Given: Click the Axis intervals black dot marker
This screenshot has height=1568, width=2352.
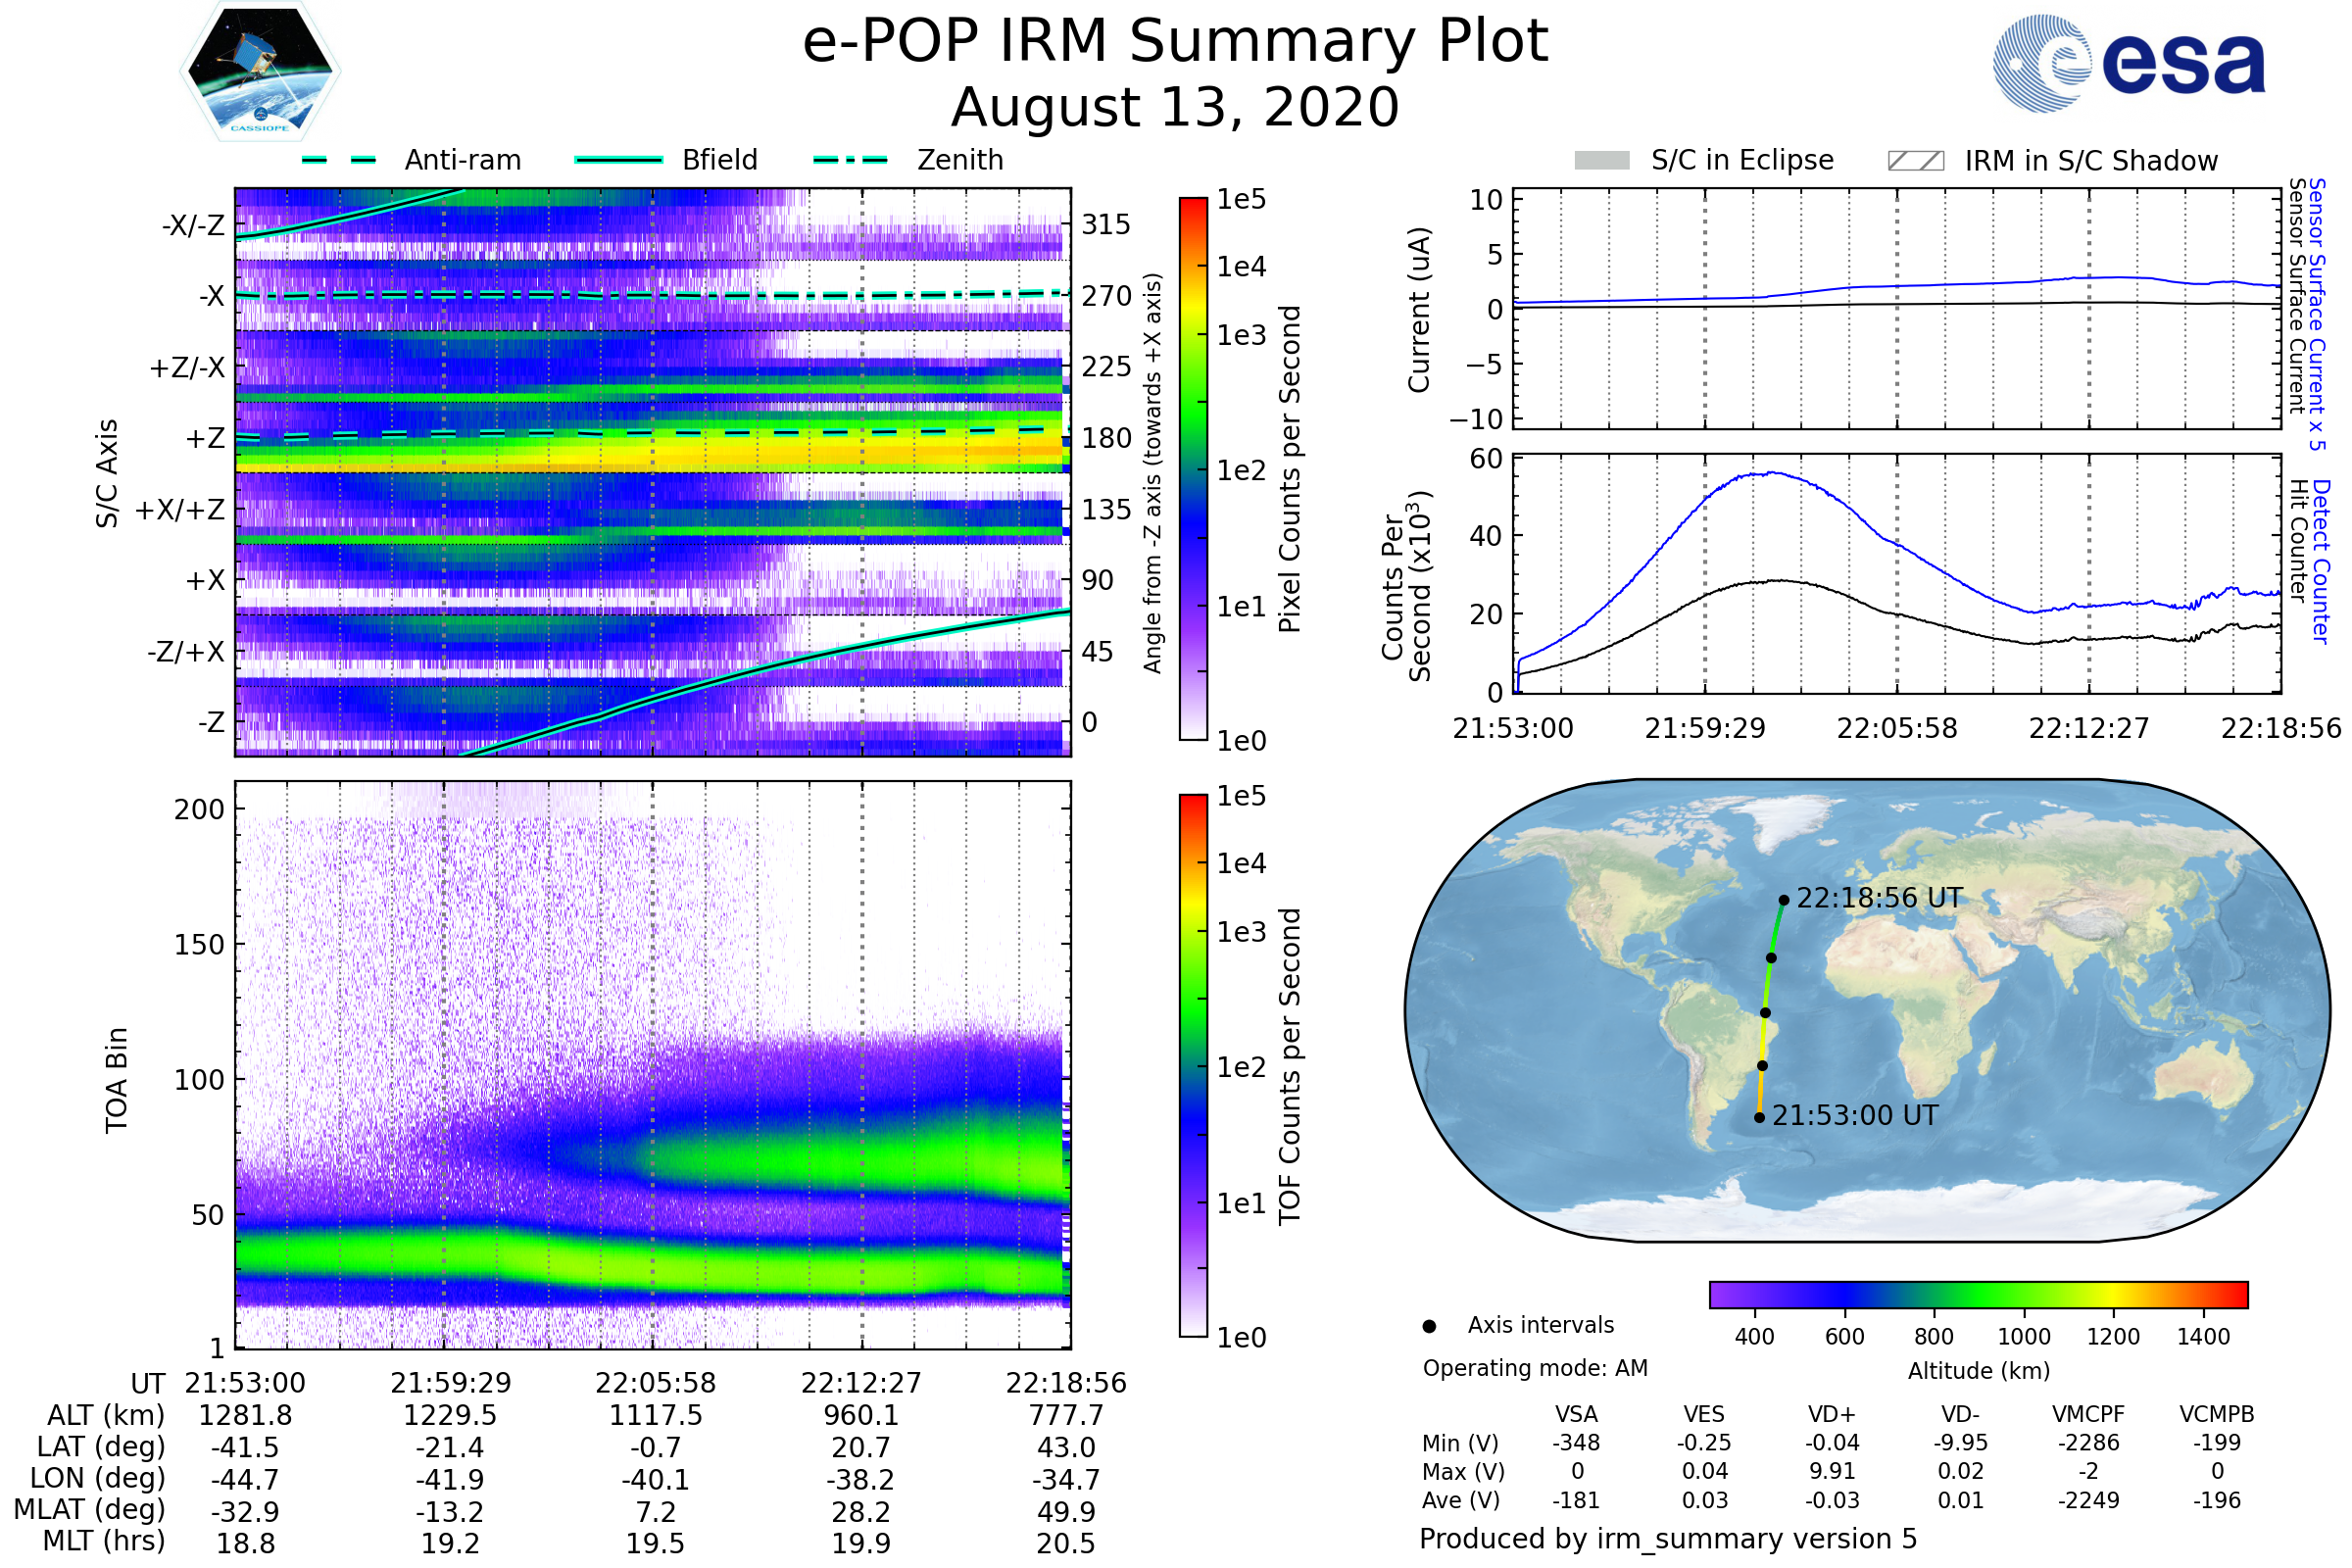Looking at the screenshot, I should pos(1429,1326).
